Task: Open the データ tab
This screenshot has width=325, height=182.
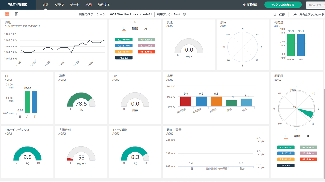Action: [x=75, y=5]
